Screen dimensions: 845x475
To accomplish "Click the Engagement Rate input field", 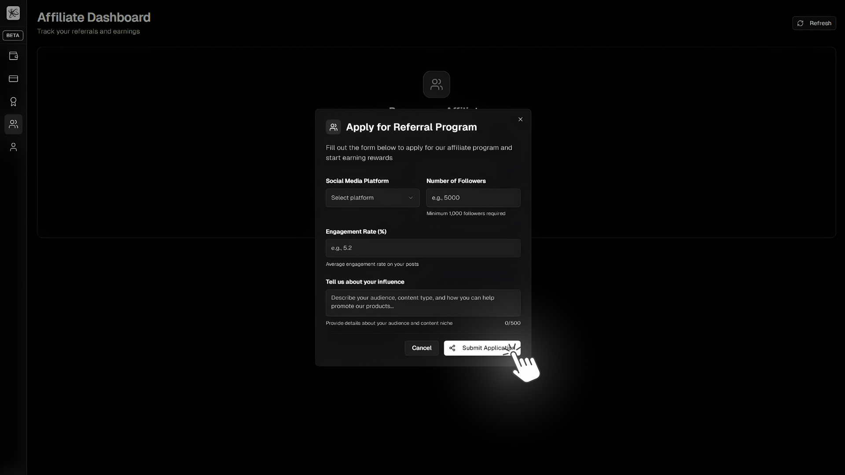I will pos(422,248).
